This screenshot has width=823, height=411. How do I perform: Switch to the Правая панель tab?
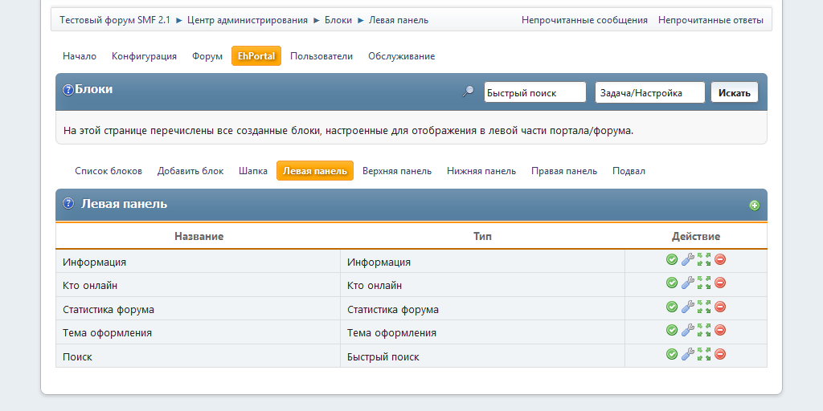[563, 171]
